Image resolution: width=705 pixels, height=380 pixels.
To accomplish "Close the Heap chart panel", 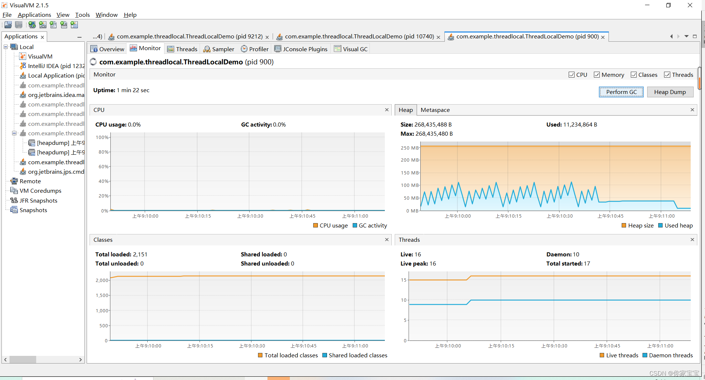I will pyautogui.click(x=692, y=110).
